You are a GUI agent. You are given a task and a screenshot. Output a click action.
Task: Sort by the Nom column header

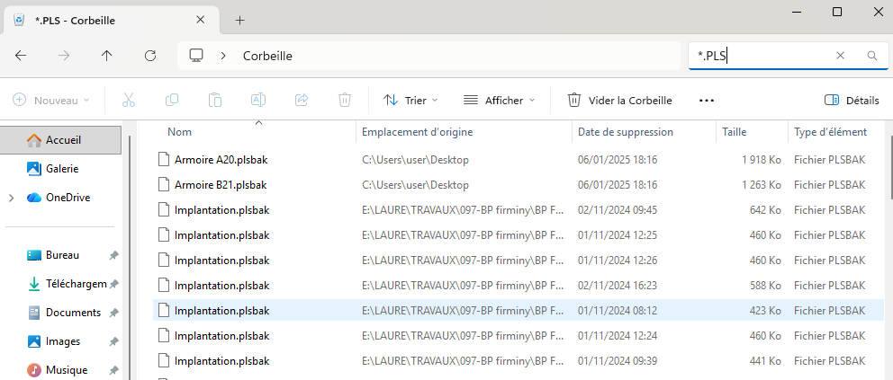pyautogui.click(x=179, y=132)
